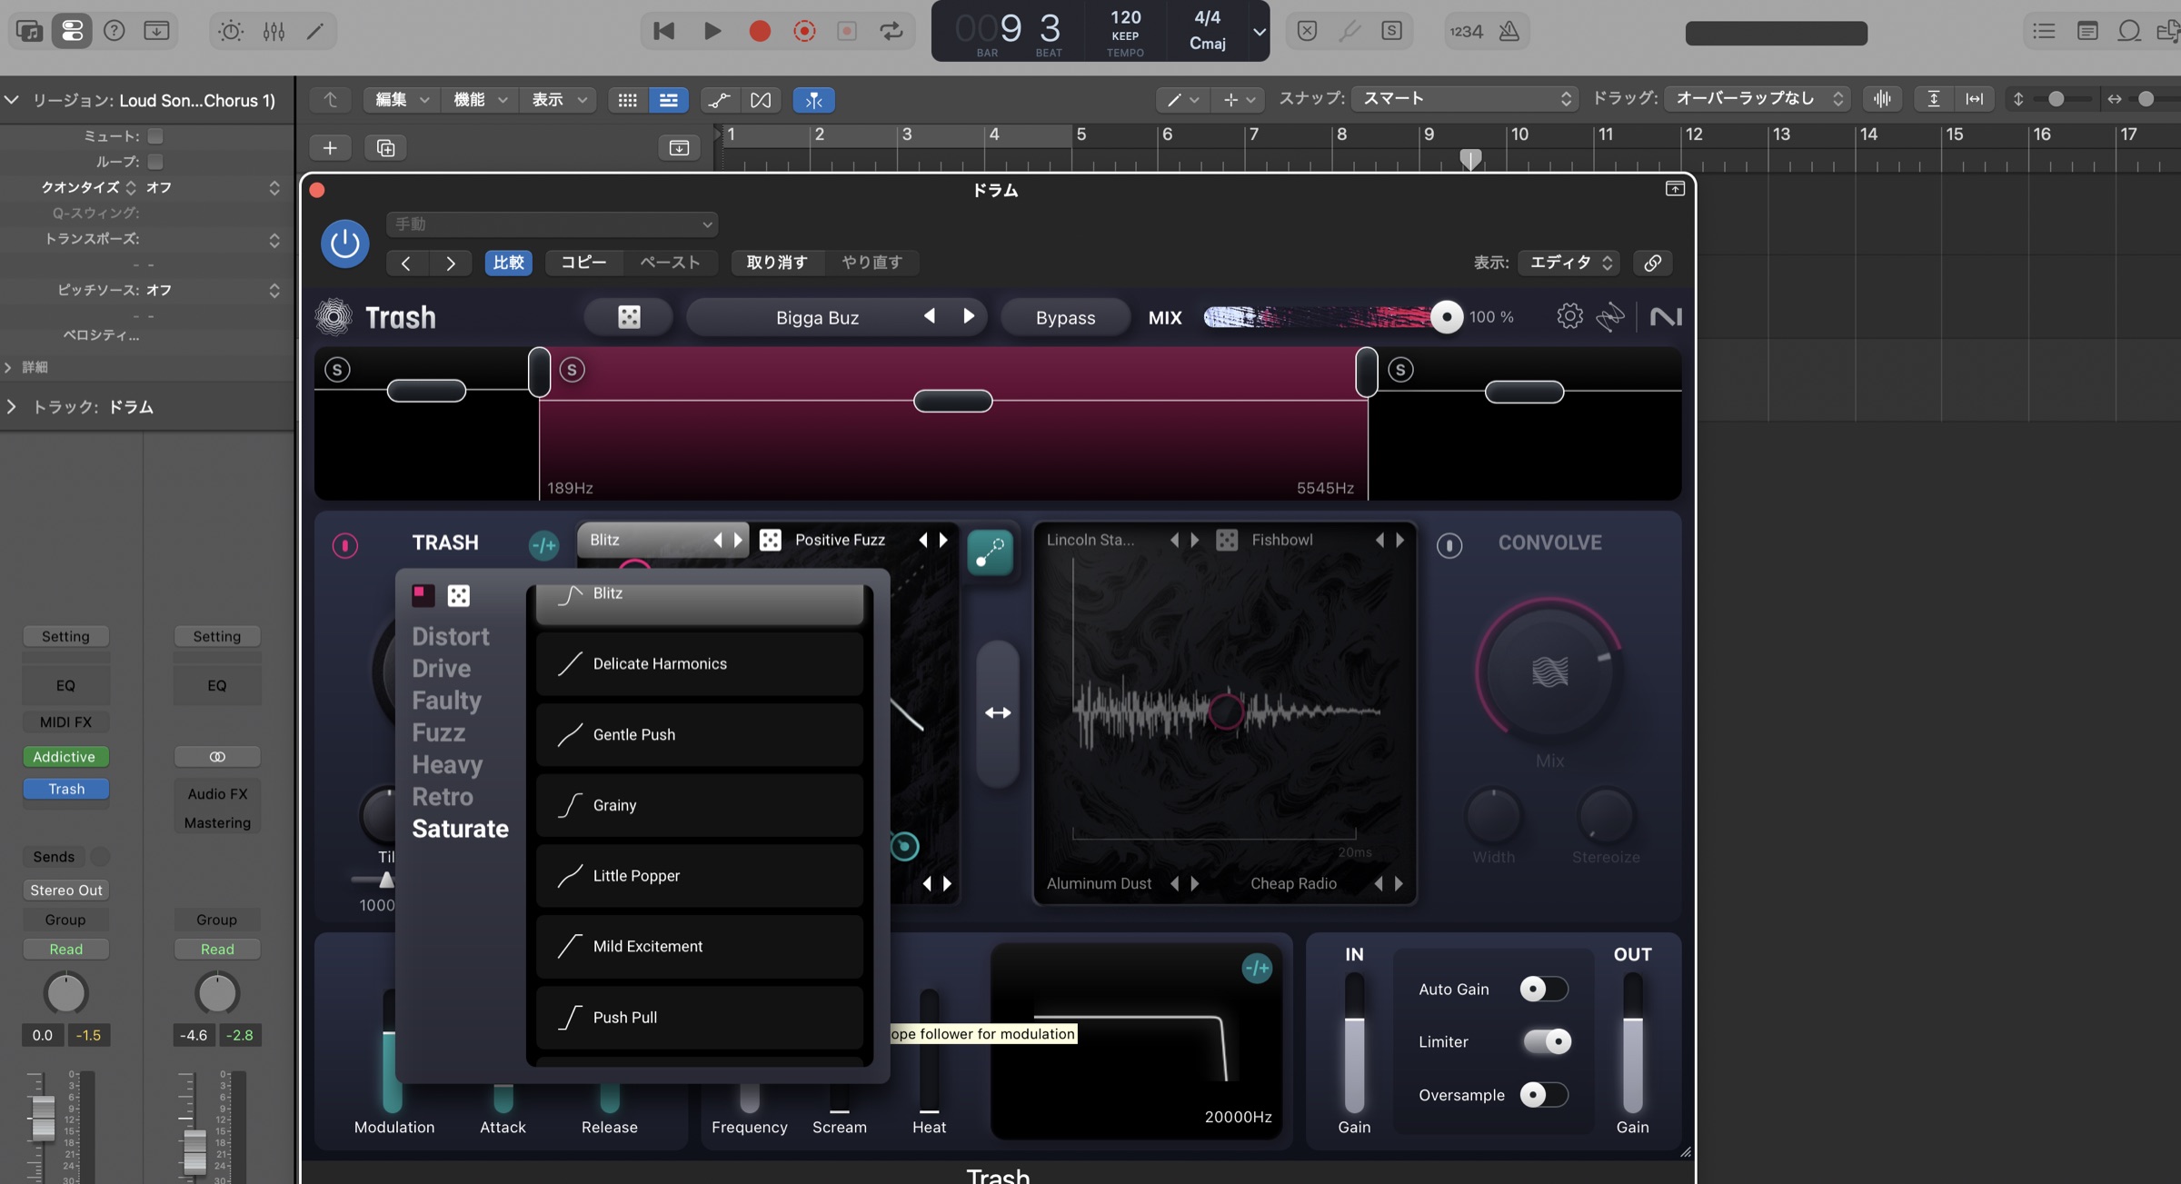The image size is (2181, 1184).
Task: Select the Faulty category
Action: (446, 700)
